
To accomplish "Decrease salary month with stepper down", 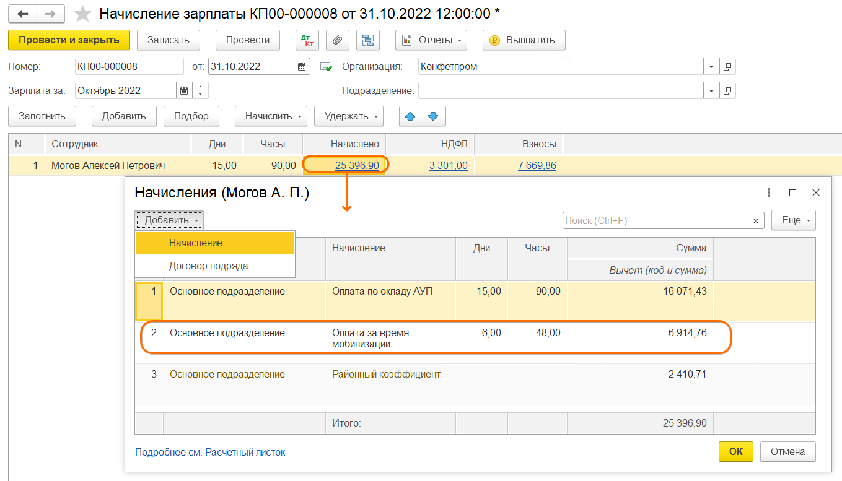I will click(201, 95).
